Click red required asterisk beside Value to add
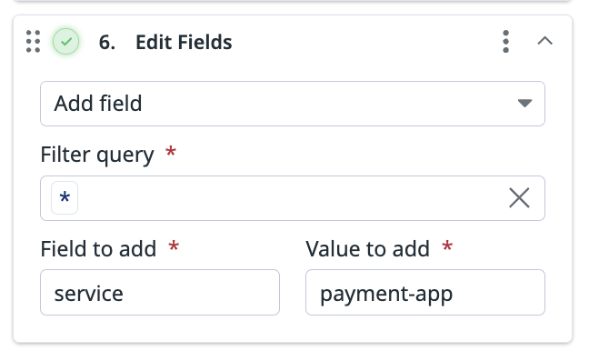 [x=447, y=246]
